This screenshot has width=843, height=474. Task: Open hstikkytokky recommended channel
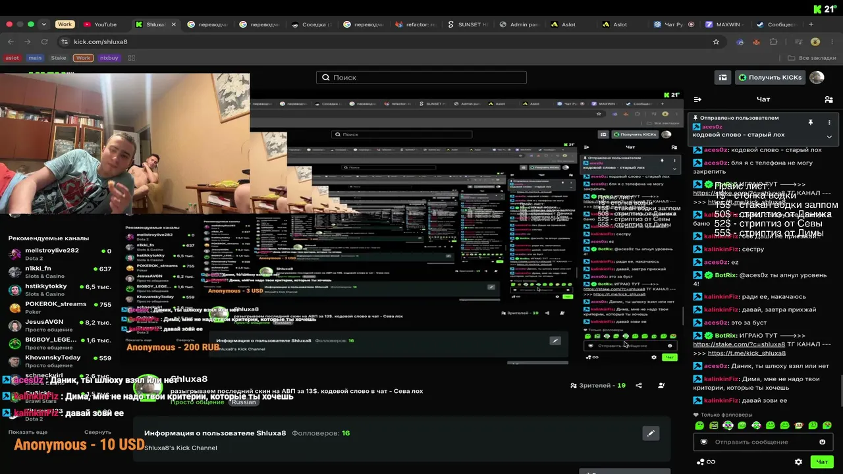tap(60, 290)
